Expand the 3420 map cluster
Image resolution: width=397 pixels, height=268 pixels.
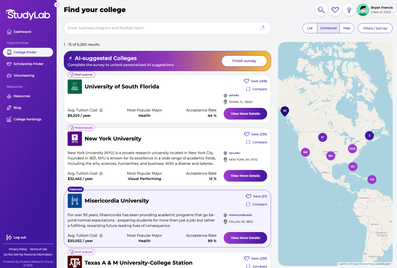pos(352,149)
